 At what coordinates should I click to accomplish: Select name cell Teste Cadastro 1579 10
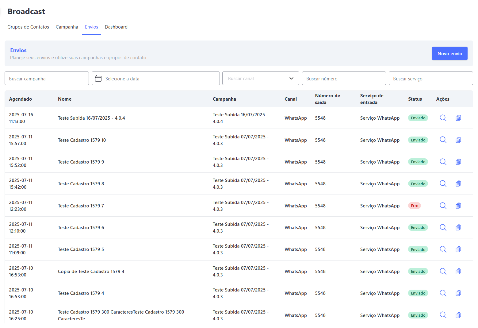point(82,140)
